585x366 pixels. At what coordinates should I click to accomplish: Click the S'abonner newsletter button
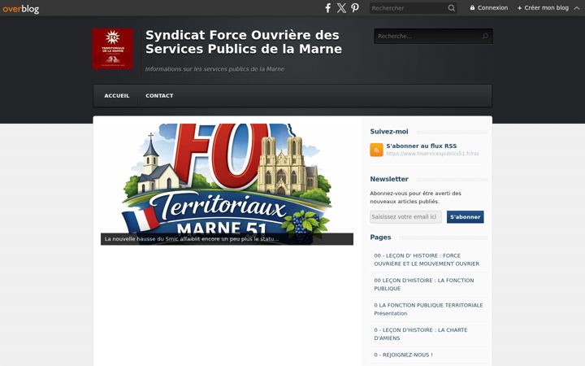point(465,217)
